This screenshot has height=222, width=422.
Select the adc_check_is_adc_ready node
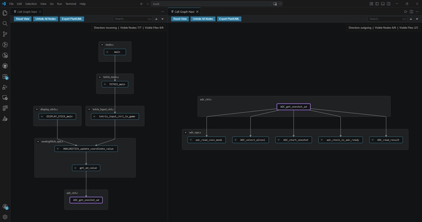[340, 140]
